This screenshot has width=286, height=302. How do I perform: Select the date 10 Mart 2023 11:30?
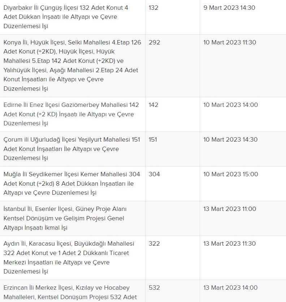pyautogui.click(x=230, y=43)
